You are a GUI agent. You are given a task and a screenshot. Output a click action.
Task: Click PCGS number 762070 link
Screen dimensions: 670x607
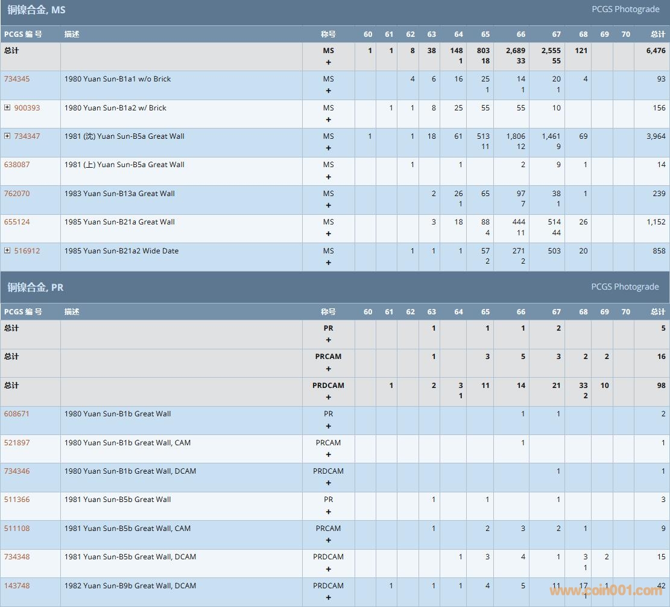(17, 194)
